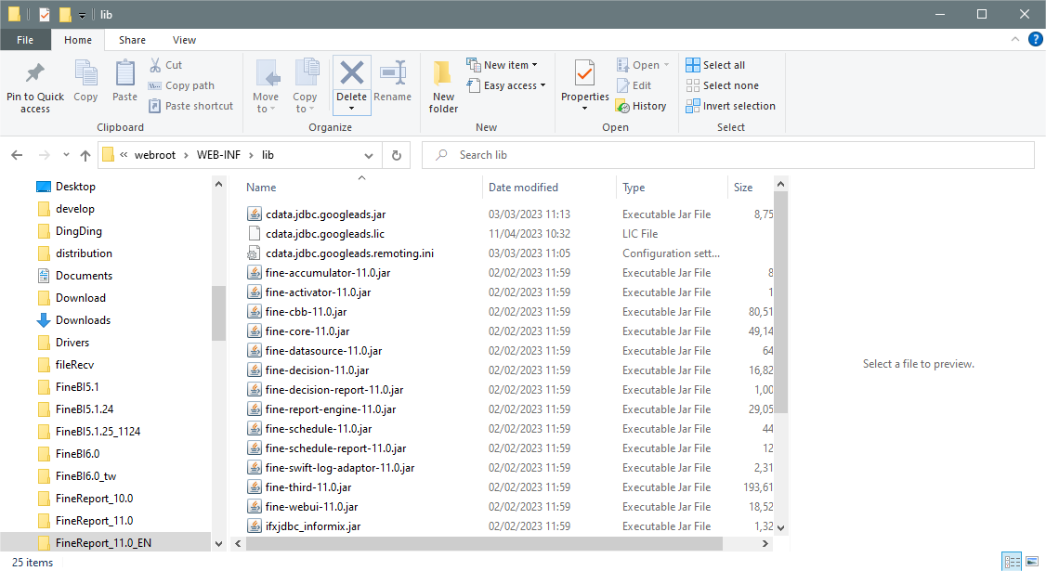
Task: Switch to the Share tab
Action: click(132, 40)
